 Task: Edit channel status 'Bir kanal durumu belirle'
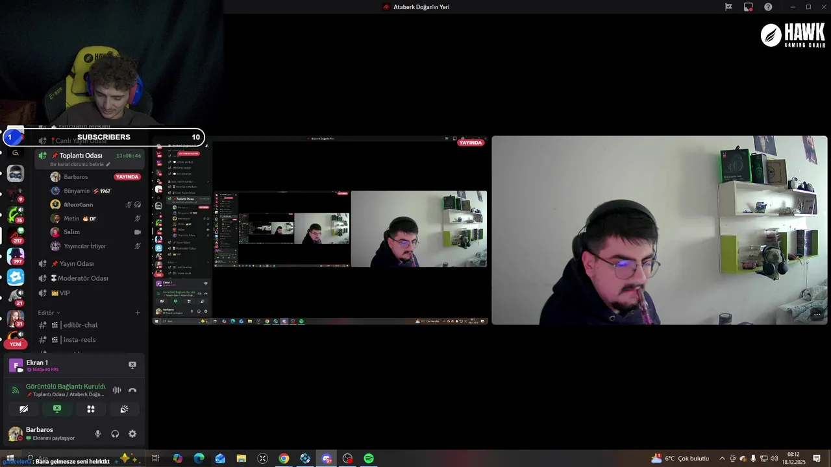coord(81,165)
